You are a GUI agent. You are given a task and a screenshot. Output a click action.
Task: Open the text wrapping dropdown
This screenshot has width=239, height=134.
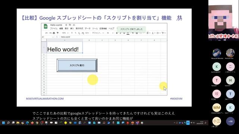click(x=158, y=33)
